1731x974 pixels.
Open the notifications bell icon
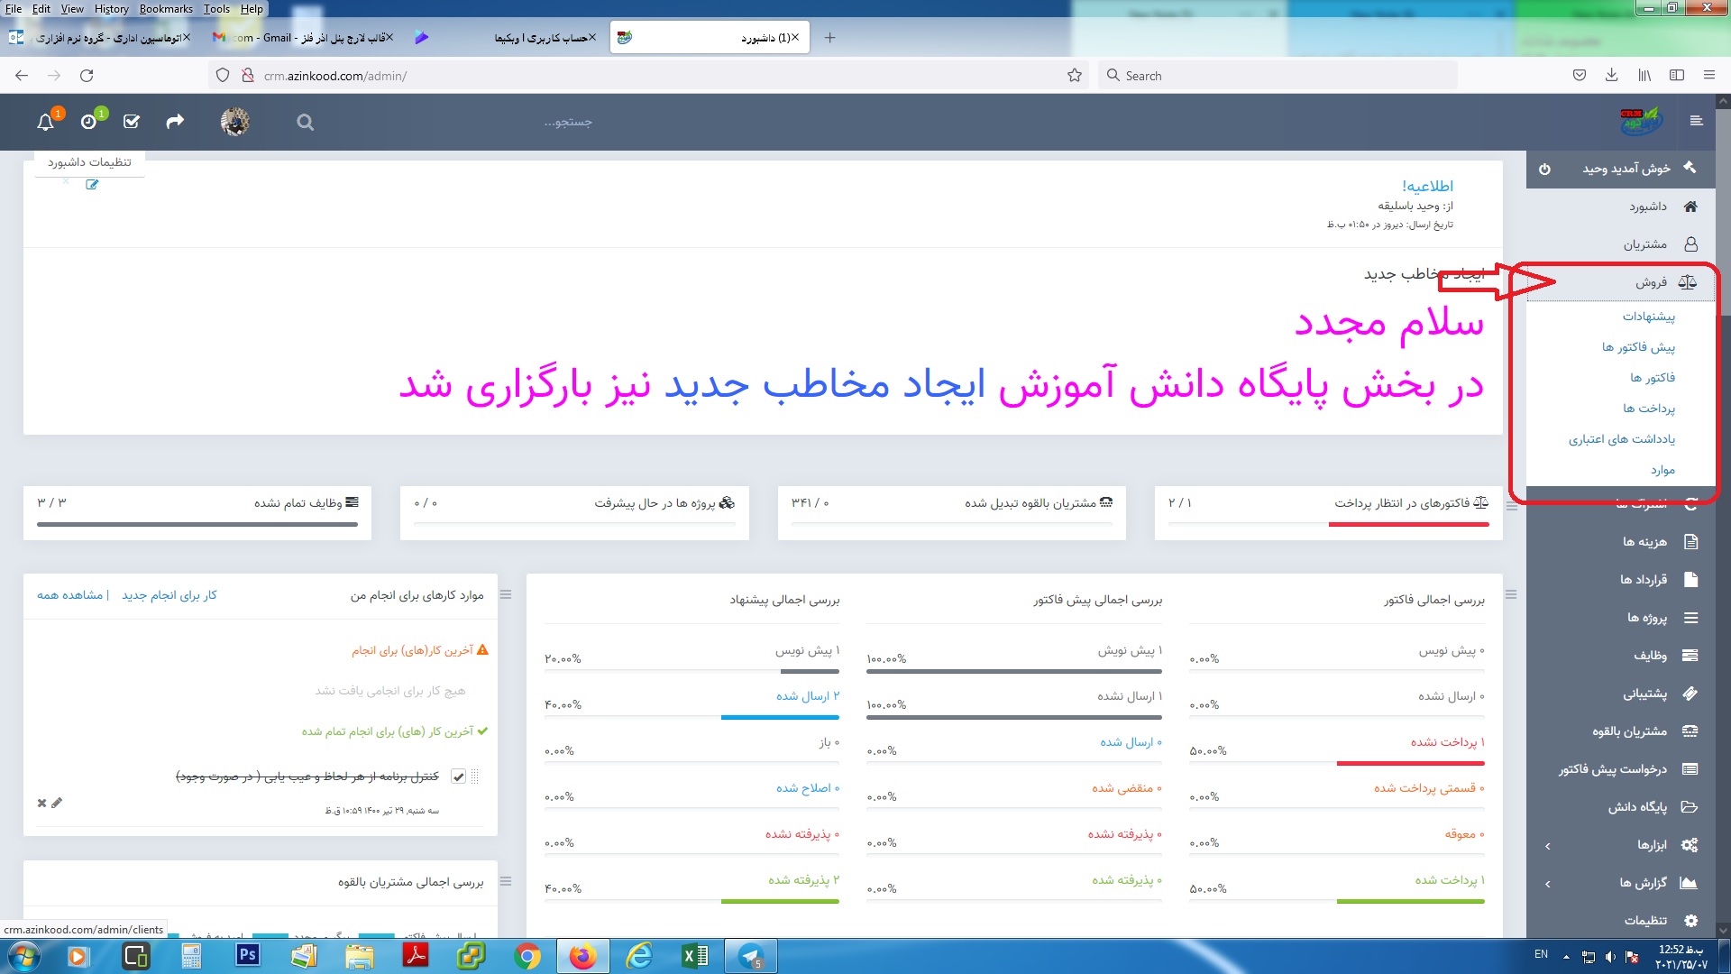tap(45, 122)
